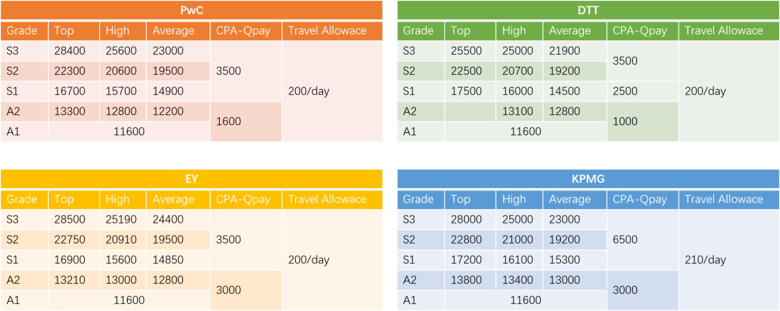Select EY A2 Top cell 13210

[x=70, y=280]
